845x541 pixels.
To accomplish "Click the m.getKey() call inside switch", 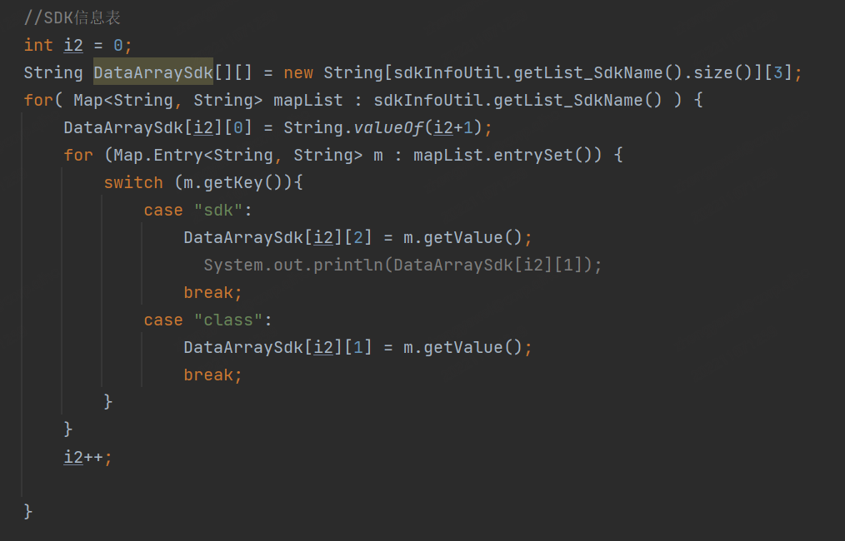I will (x=237, y=182).
